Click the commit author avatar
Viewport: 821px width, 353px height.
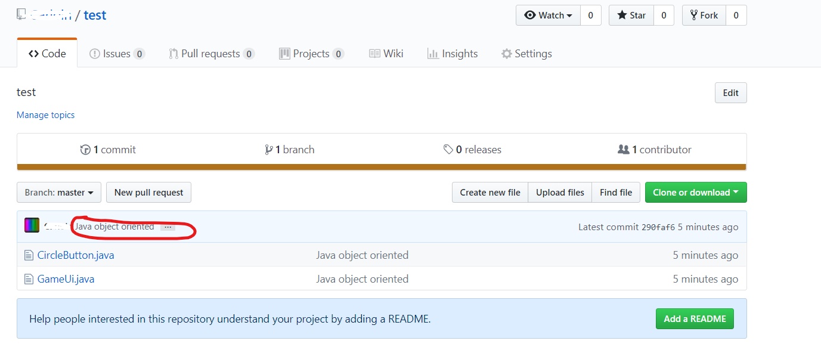point(32,226)
